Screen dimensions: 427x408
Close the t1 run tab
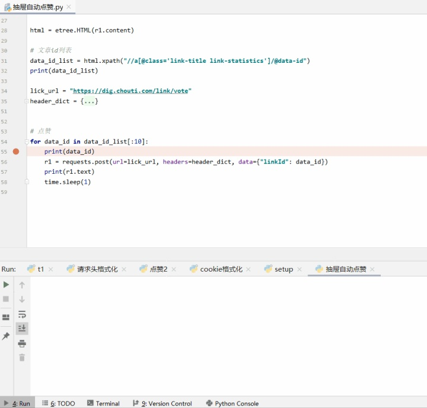[50, 269]
